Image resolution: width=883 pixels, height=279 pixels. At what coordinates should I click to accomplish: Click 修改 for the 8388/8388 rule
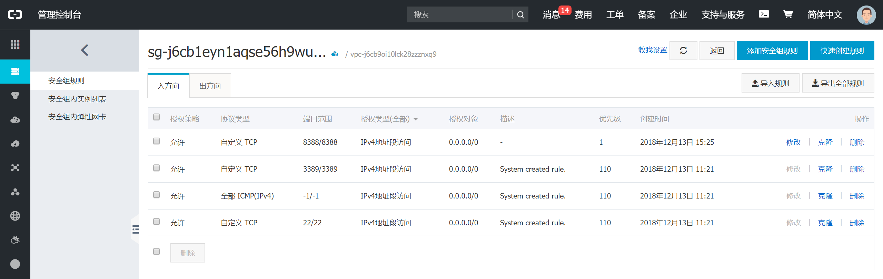(x=793, y=142)
